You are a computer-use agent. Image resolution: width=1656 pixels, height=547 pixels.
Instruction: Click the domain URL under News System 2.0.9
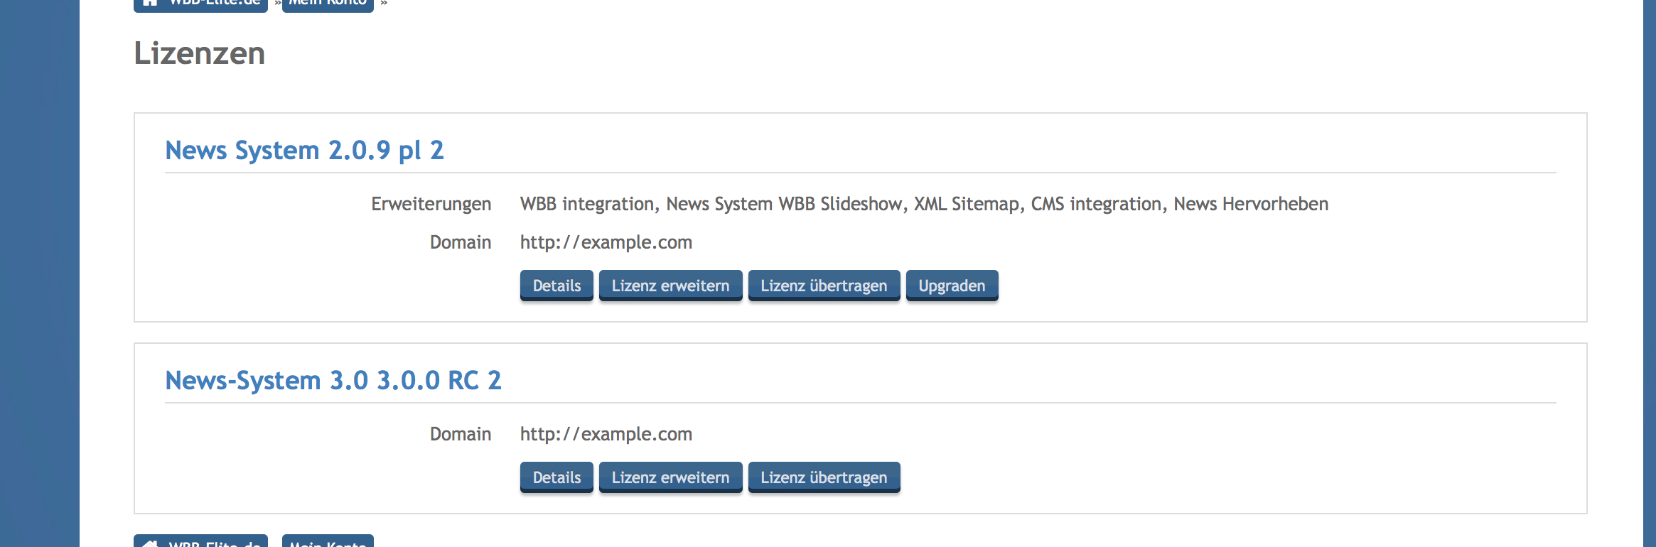tap(606, 243)
